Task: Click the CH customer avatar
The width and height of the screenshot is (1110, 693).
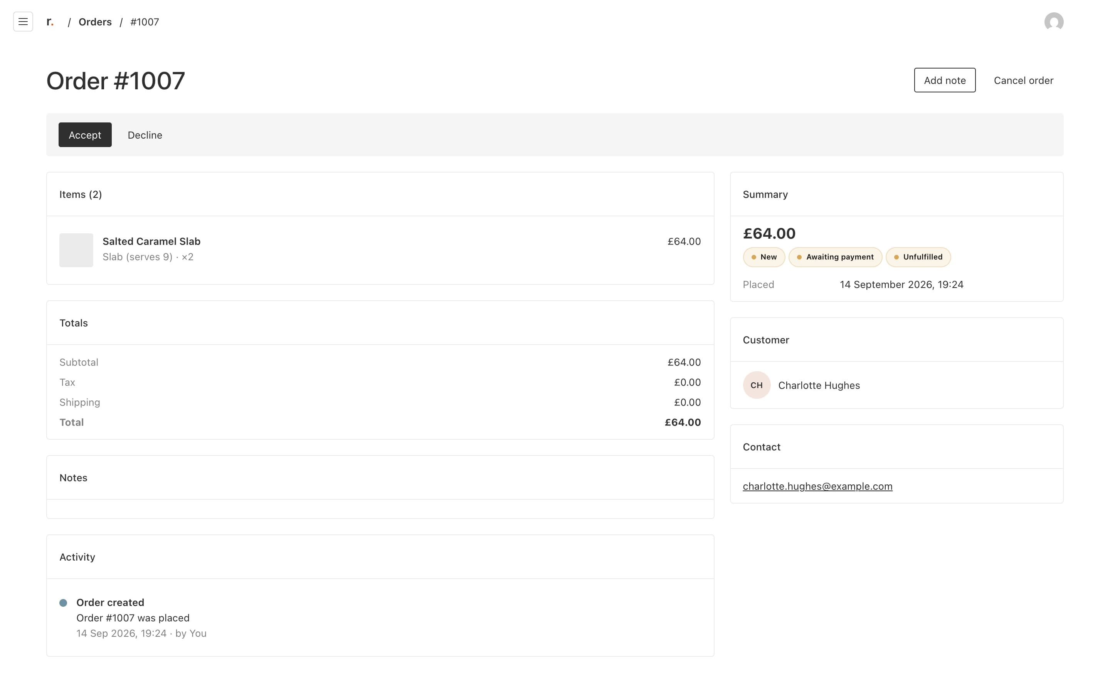Action: [x=756, y=385]
